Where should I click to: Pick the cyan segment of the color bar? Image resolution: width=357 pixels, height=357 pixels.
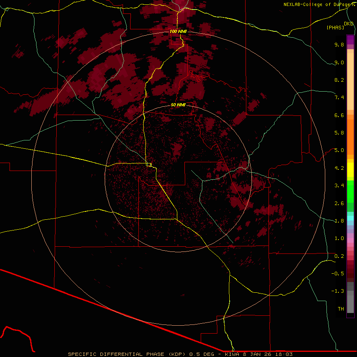(x=350, y=218)
